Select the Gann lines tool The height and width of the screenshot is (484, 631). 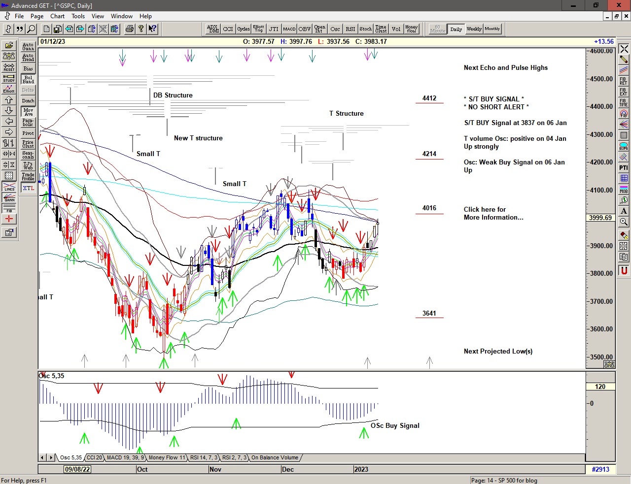(9, 197)
